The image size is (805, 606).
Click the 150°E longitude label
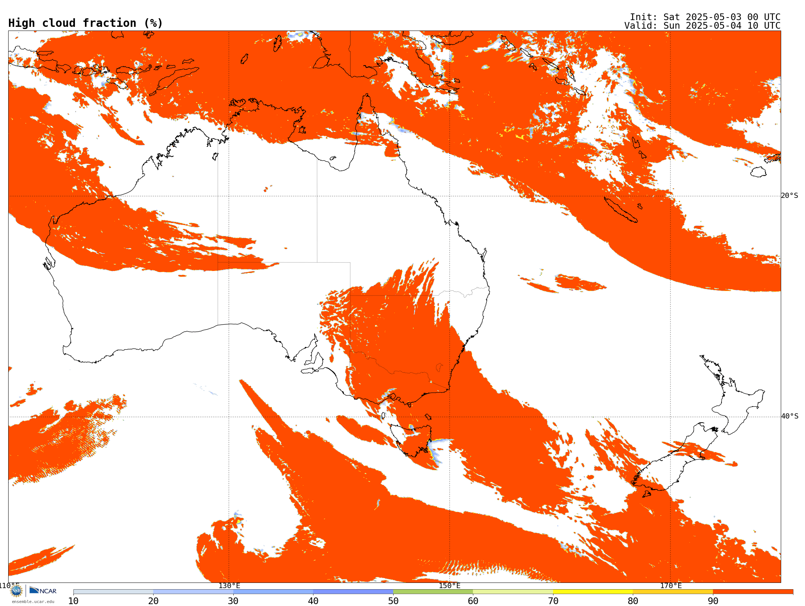[x=449, y=586]
